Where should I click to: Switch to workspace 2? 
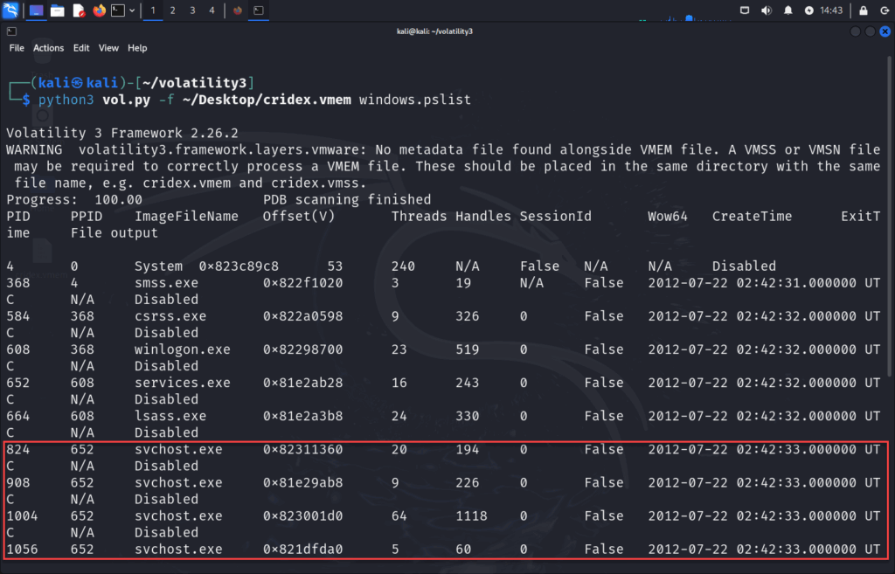[x=172, y=10]
